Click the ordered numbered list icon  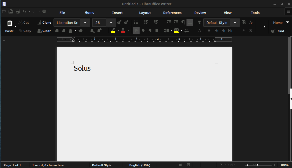tap(146, 22)
